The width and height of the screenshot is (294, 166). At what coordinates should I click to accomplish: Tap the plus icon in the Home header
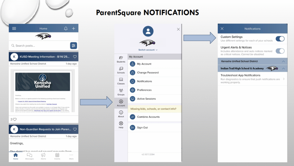click(x=73, y=28)
